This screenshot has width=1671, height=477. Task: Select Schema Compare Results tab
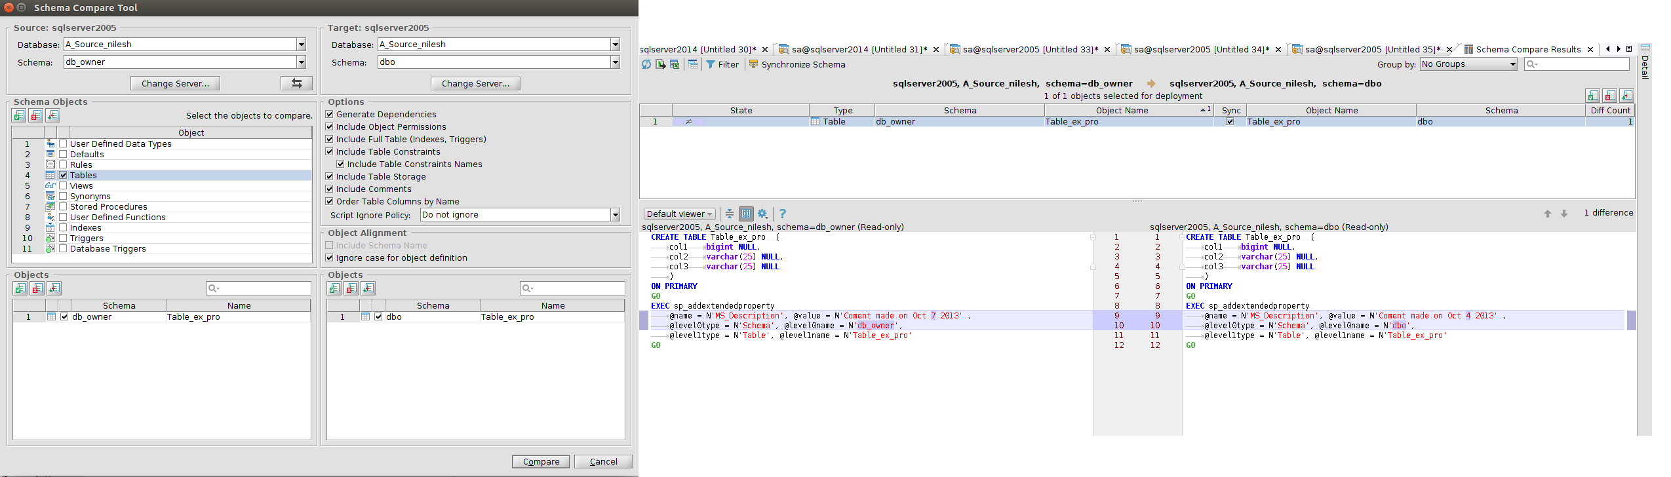[1528, 49]
